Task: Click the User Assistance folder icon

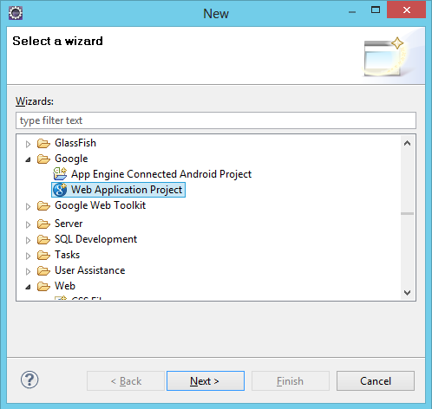Action: click(x=43, y=270)
